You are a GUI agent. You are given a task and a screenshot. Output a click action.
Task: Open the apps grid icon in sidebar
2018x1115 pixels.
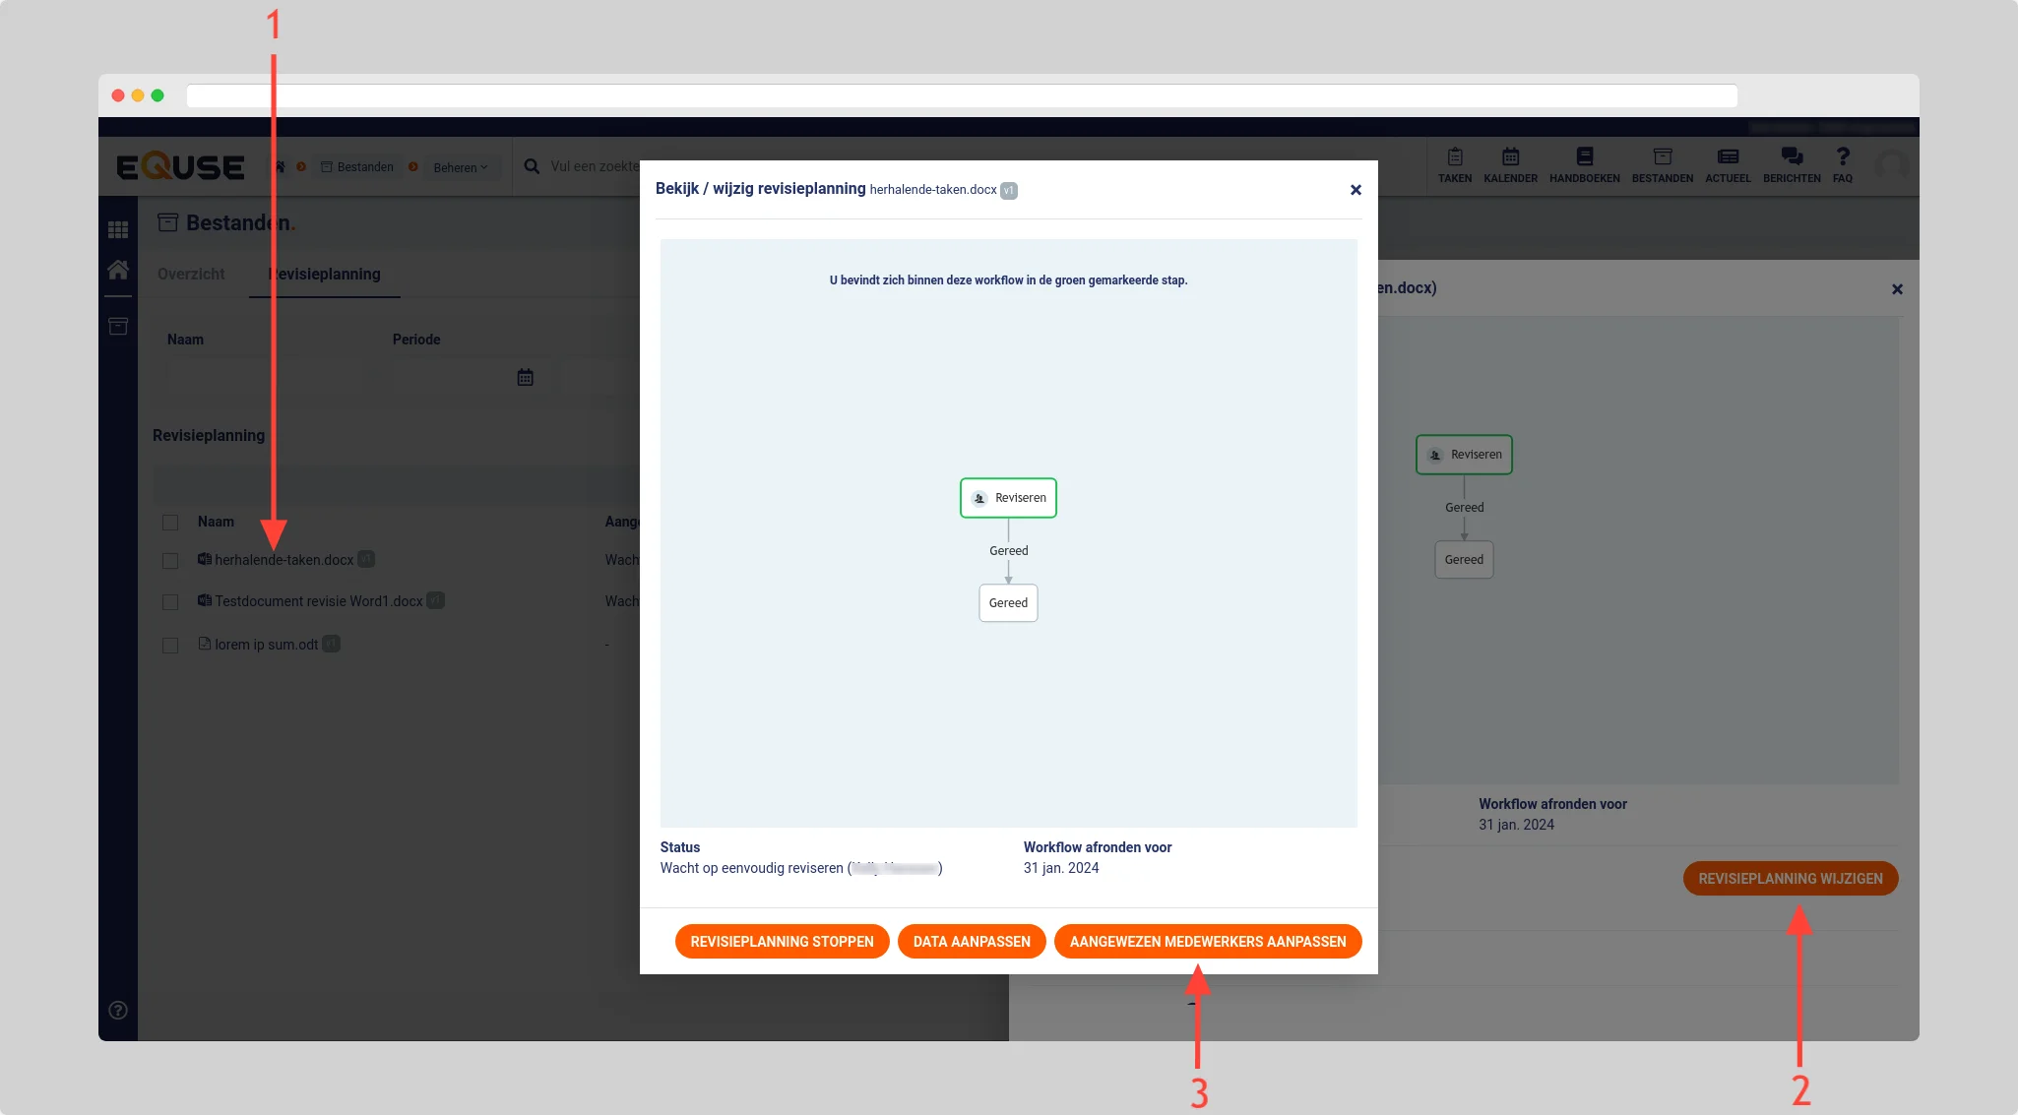(x=118, y=229)
